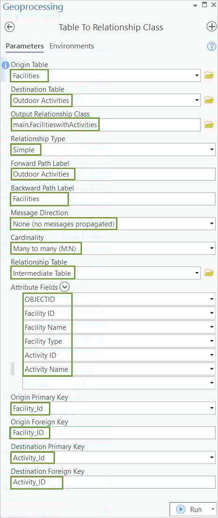
Task: Click the Destination Foreign Key input
Action: pos(113,482)
